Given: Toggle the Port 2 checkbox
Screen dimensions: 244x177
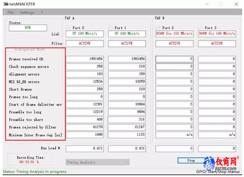Looking at the screenshot, I should tap(158, 28).
